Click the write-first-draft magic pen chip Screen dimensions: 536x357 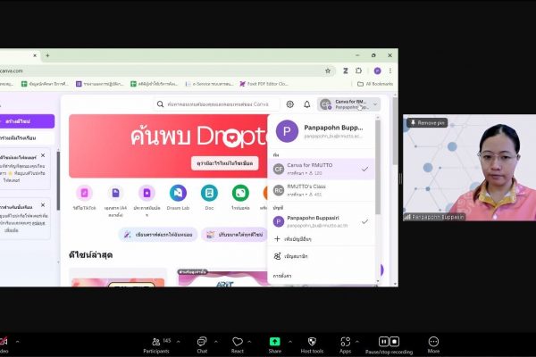point(158,235)
